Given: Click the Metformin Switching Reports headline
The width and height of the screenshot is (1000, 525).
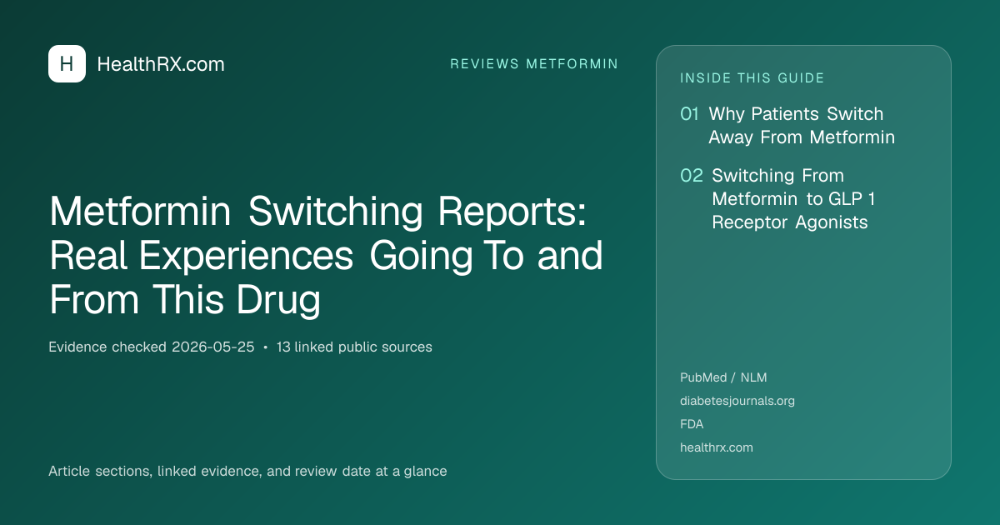Looking at the screenshot, I should (x=326, y=256).
